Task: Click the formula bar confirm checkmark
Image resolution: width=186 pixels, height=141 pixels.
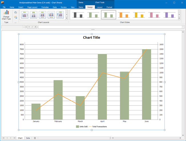Action: 32,27
